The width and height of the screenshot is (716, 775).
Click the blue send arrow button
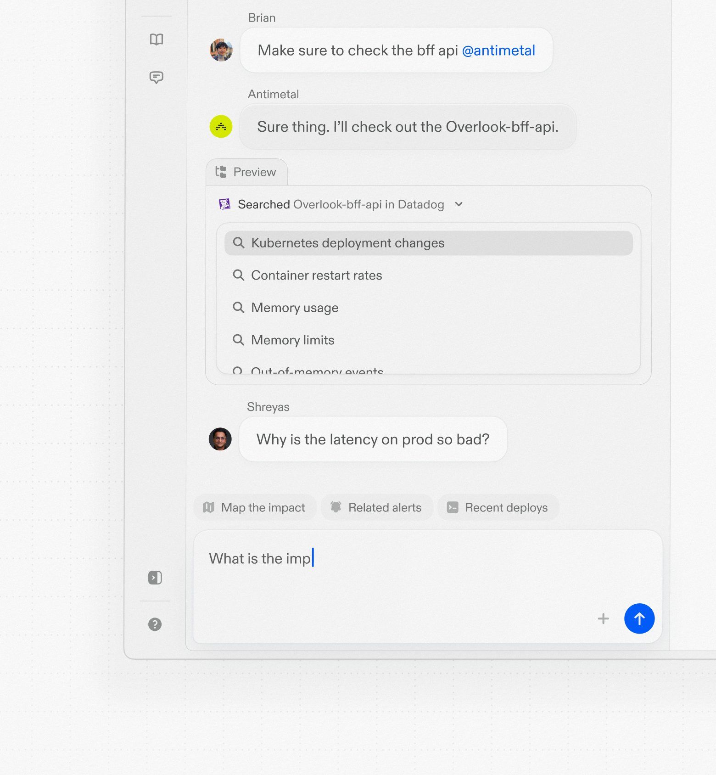[639, 618]
